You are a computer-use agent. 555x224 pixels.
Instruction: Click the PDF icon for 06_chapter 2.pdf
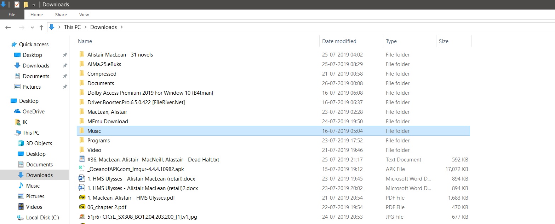82,207
